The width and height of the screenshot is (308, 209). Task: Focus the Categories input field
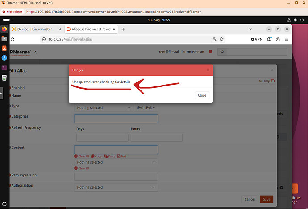click(x=116, y=119)
